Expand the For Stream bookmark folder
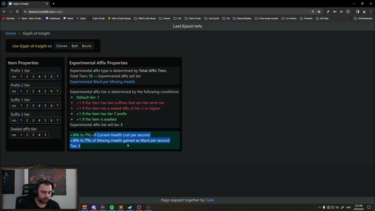375x211 pixels. (289, 18)
